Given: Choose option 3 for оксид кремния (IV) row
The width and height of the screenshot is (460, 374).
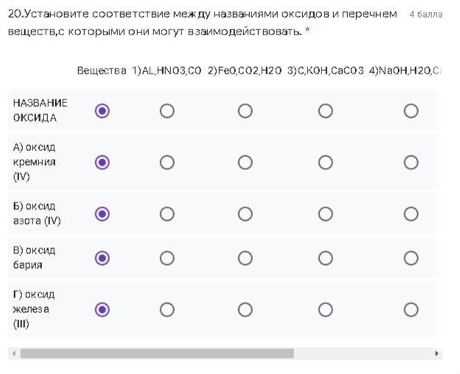Looking at the screenshot, I should pyautogui.click(x=325, y=162).
